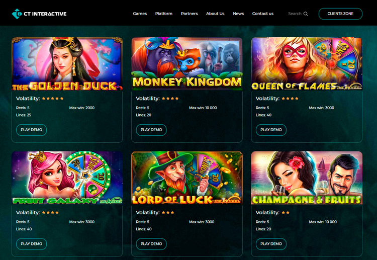Go to the Partners page
The image size is (377, 260).
pos(189,14)
